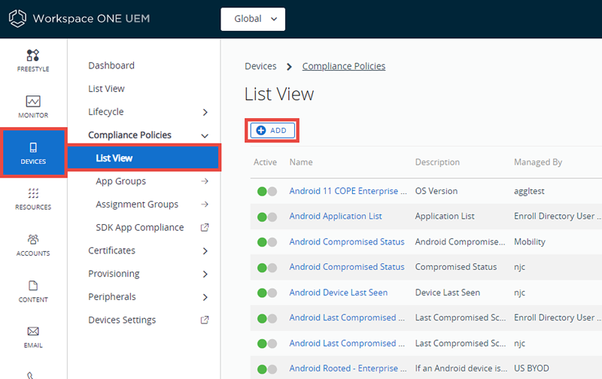Click the Add compliance policy button
Screen dimensions: 602x379
pos(272,130)
